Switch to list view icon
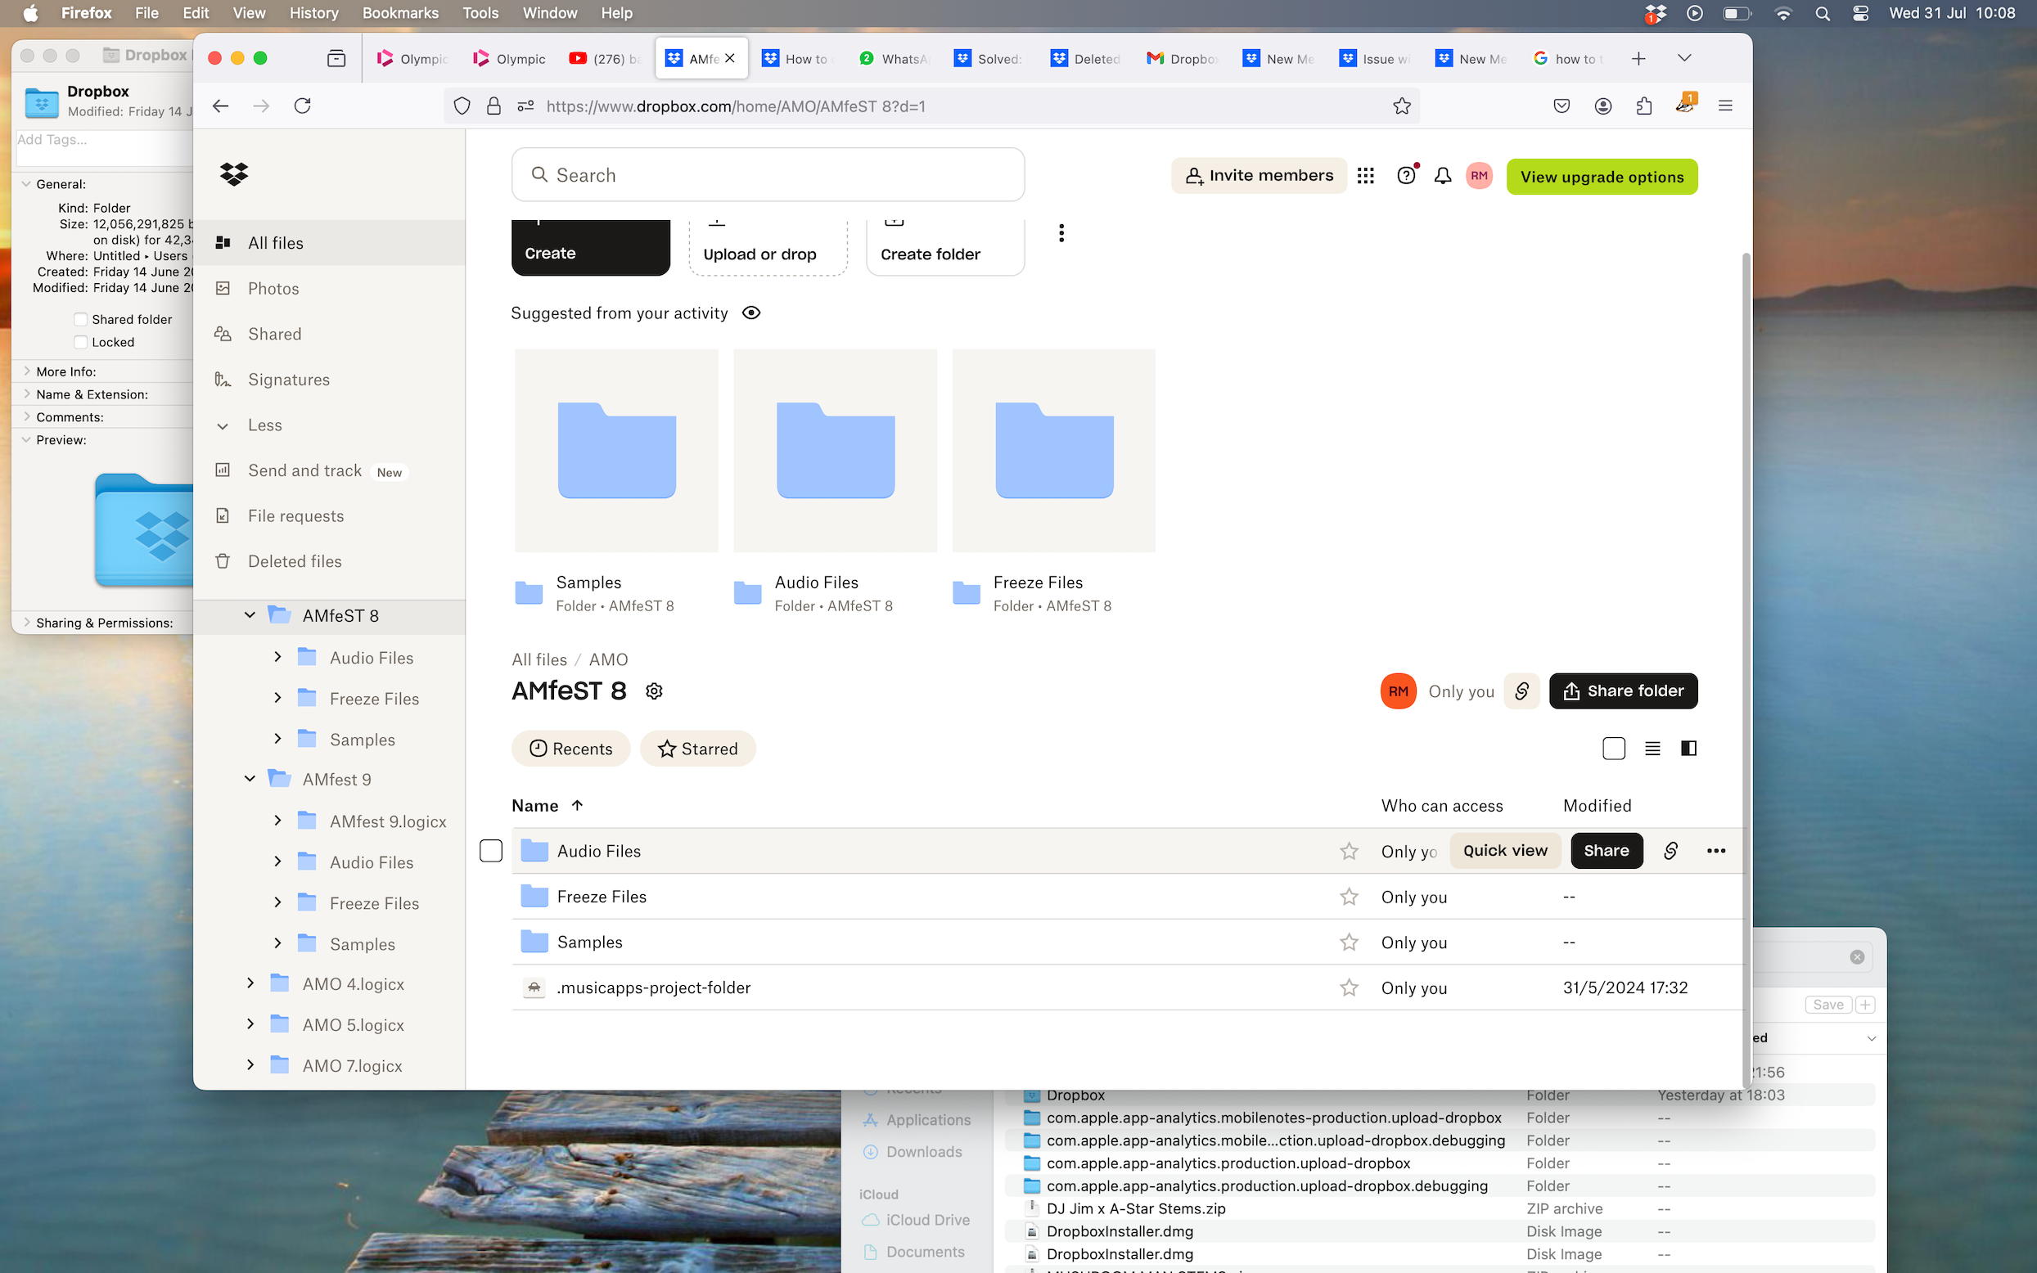2037x1273 pixels. point(1652,749)
